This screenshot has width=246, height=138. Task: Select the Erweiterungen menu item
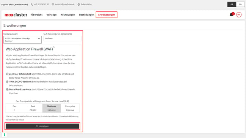107,15
